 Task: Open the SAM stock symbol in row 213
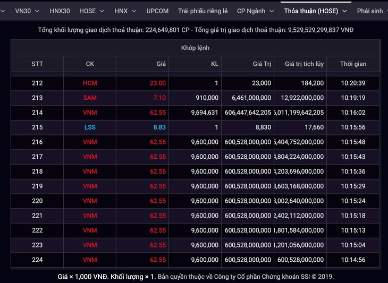coord(90,98)
